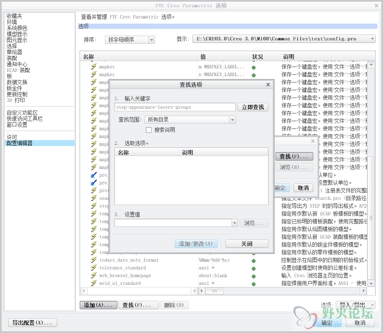Click 值 column header
The height and width of the screenshot is (333, 383).
223,57
